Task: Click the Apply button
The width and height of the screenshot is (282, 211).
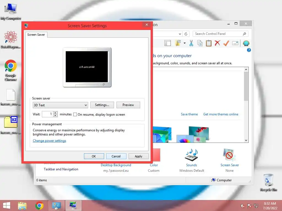Action: coord(139,156)
